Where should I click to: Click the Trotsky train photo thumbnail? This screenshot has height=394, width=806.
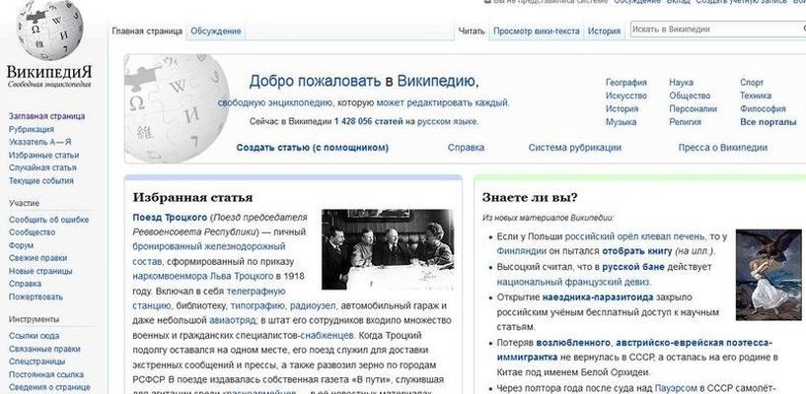[x=388, y=249]
